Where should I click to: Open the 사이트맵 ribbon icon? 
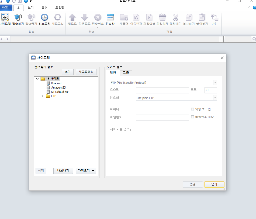coord(5,17)
